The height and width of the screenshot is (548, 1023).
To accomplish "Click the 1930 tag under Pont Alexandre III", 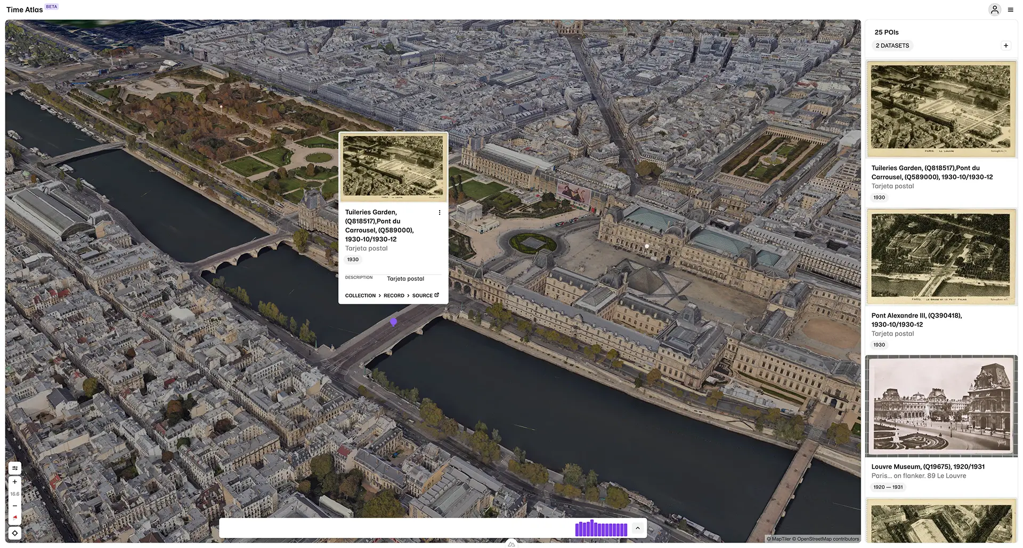I will pos(879,345).
